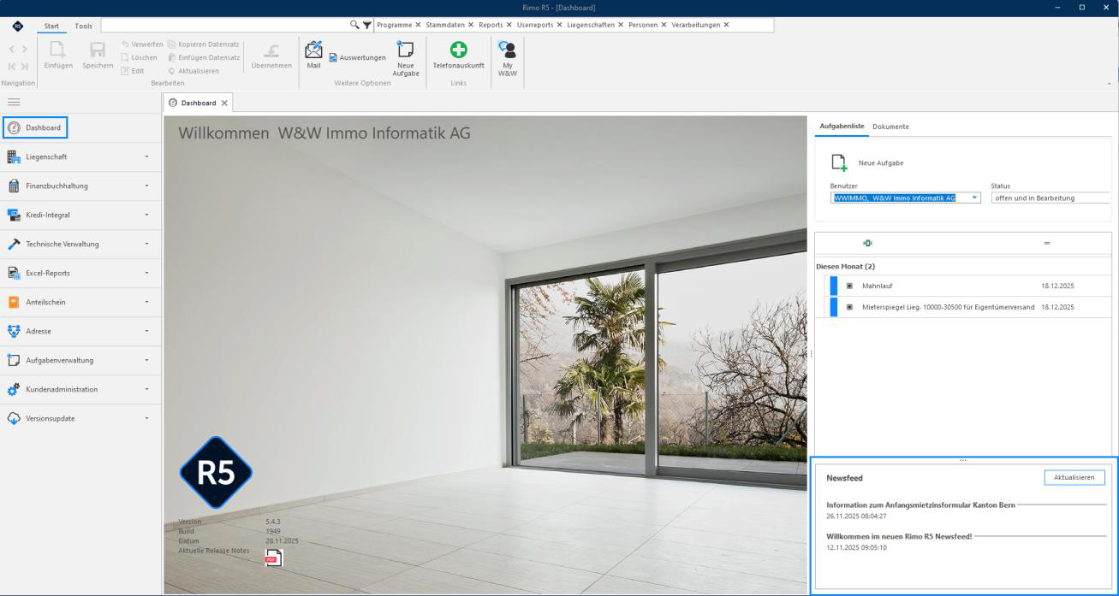Click the Liegenschaften search tag

pos(591,25)
